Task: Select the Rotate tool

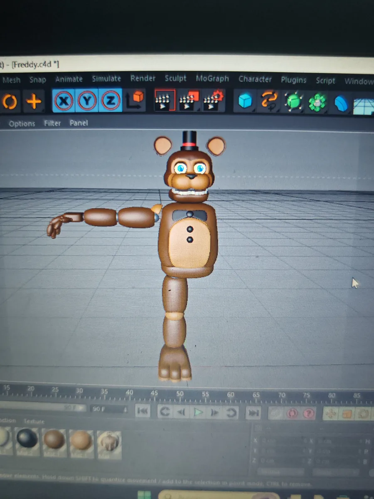Action: [x=9, y=101]
